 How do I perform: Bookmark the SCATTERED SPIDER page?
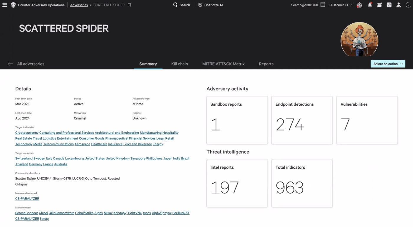tap(129, 5)
